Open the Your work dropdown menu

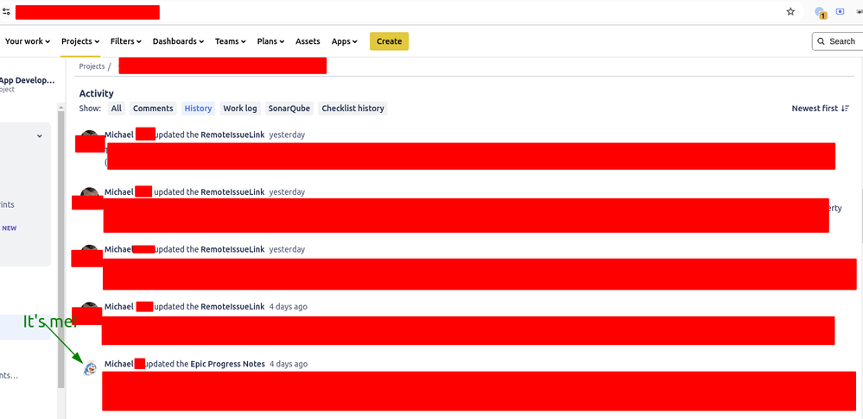coord(28,41)
